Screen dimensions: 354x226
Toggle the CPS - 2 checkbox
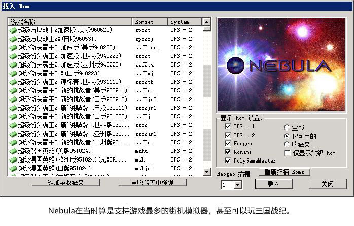tap(228, 135)
